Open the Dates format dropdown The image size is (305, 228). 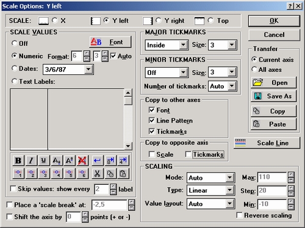pyautogui.click(x=88, y=69)
